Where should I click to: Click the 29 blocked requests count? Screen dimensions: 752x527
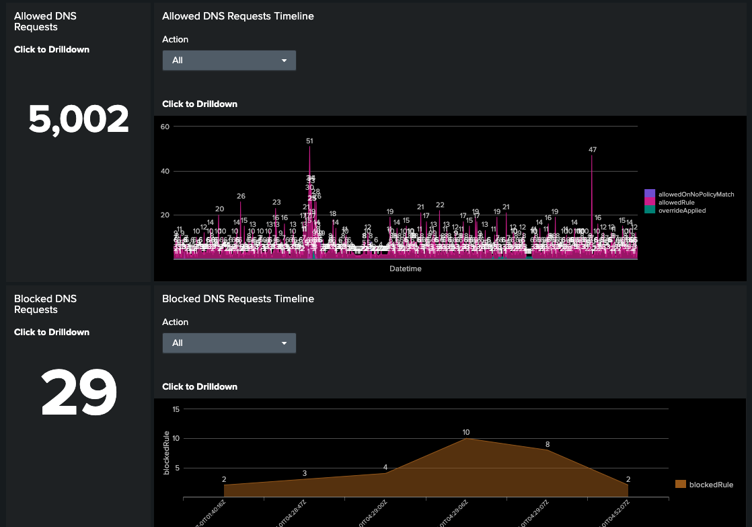coord(79,393)
